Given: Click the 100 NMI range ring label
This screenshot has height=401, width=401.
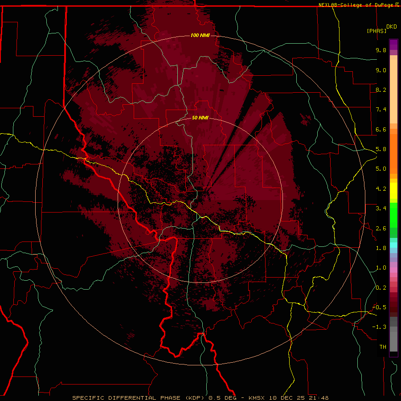Looking at the screenshot, I should [x=200, y=35].
